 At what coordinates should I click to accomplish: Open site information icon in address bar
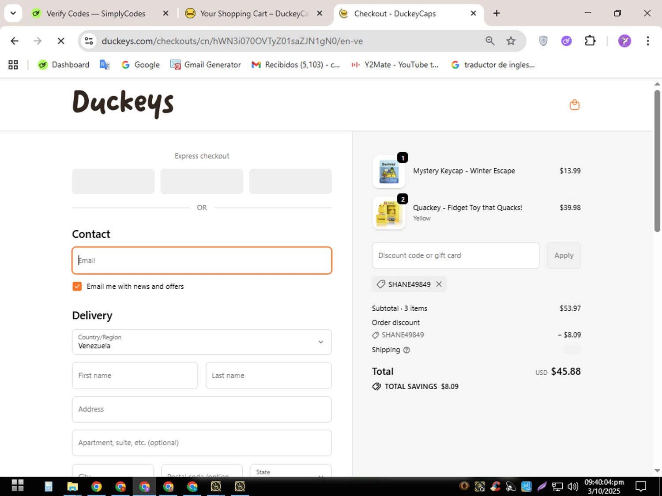click(89, 41)
